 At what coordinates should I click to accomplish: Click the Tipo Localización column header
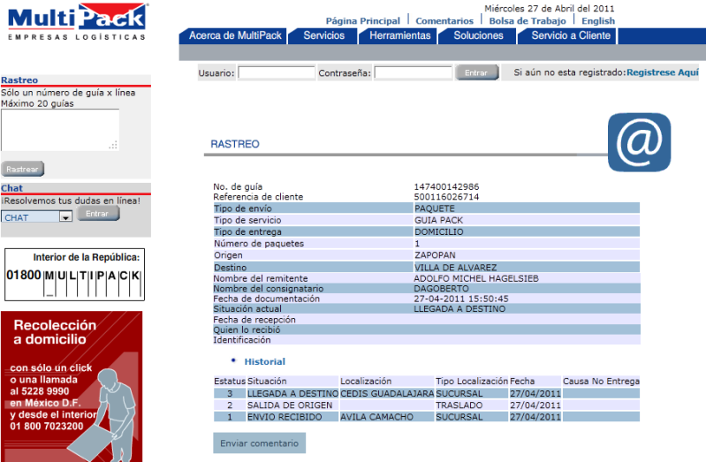(472, 381)
